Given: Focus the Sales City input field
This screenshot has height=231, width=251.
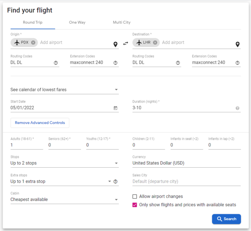Looking at the screenshot, I should tap(187, 182).
